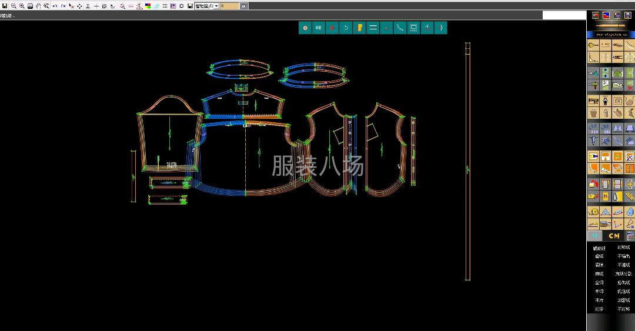Click the teal rectangle frame icon
635x331 pixels.
coord(413,28)
